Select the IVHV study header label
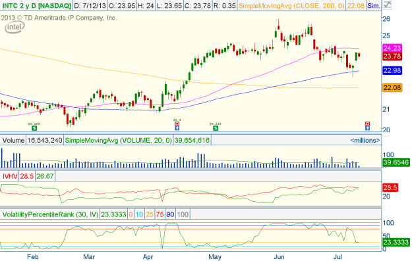The height and width of the screenshot is (261, 412). [x=10, y=176]
